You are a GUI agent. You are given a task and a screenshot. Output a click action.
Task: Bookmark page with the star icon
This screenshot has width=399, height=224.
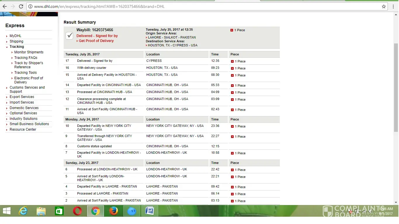pyautogui.click(x=384, y=6)
